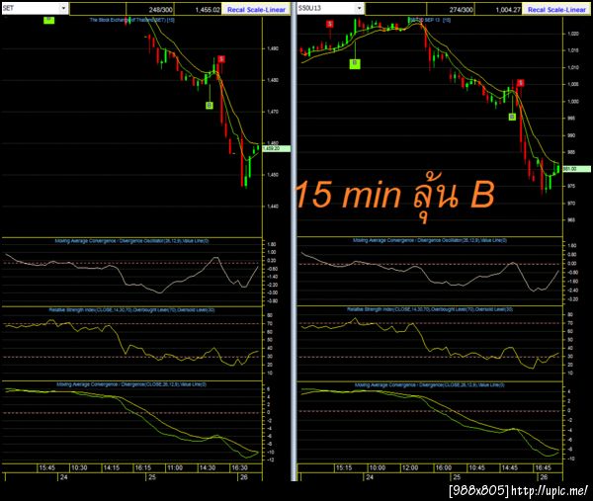Viewport: 593px width, 501px height.
Task: Click MACD Oscillator title in SET chart
Action: pyautogui.click(x=131, y=241)
